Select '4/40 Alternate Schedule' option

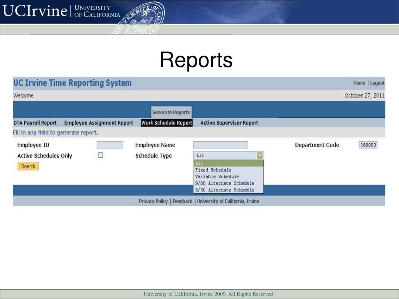pos(228,190)
